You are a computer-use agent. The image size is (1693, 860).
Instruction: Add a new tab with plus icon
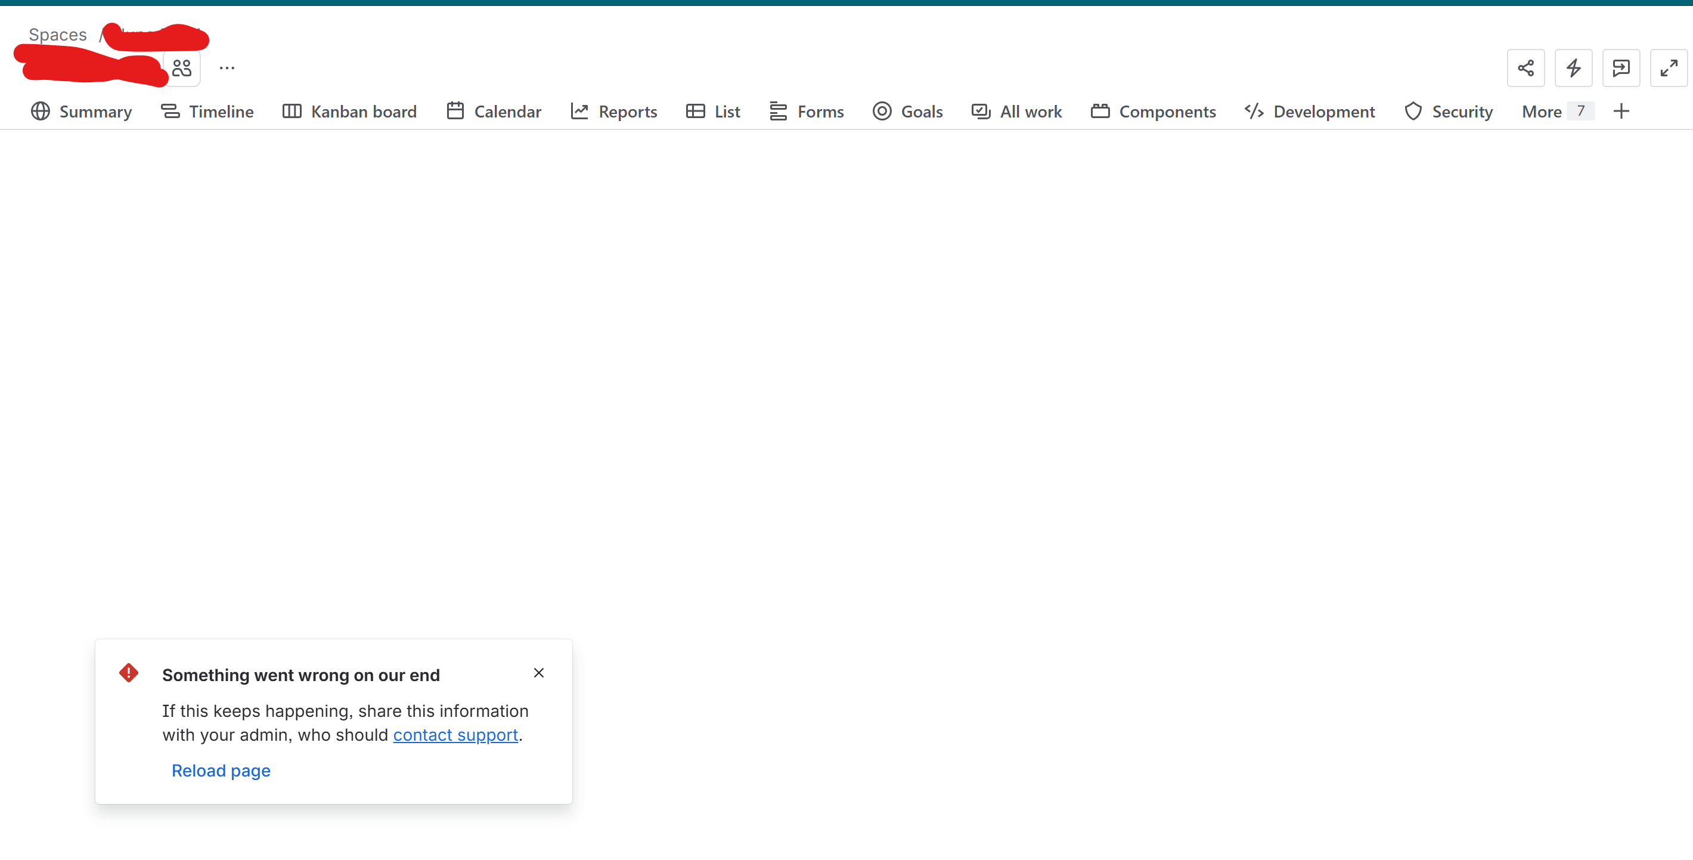click(1621, 111)
